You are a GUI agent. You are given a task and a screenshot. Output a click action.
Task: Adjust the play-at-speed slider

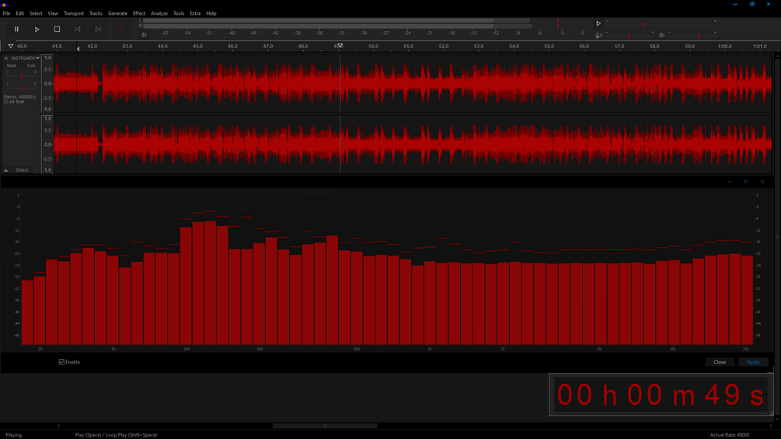tap(661, 24)
